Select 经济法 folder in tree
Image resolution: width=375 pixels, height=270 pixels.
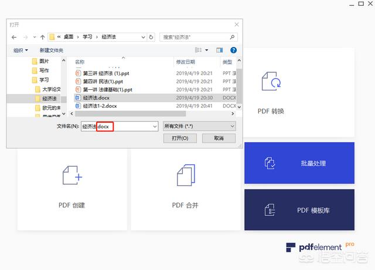pyautogui.click(x=46, y=99)
